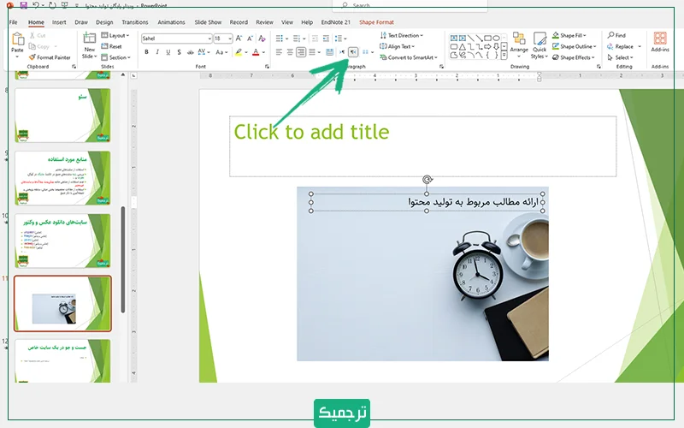Clear all formatting icon
This screenshot has height=428, width=684.
262,39
